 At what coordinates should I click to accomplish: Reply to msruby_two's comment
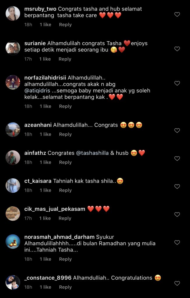click(x=65, y=25)
